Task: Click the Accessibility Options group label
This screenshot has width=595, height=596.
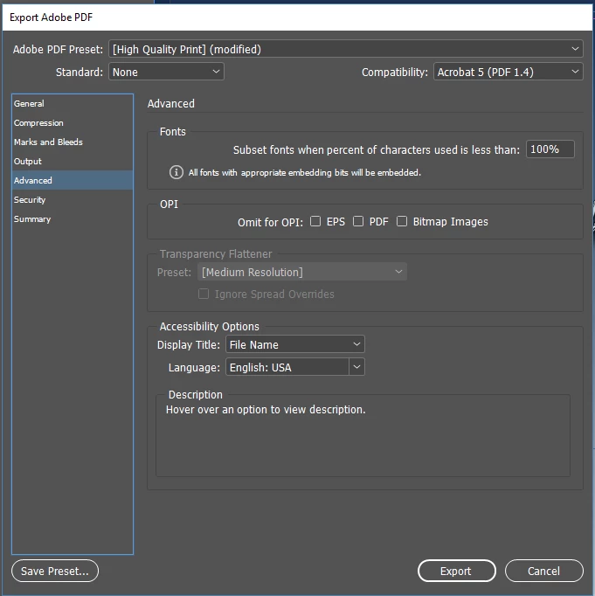Action: pos(210,327)
